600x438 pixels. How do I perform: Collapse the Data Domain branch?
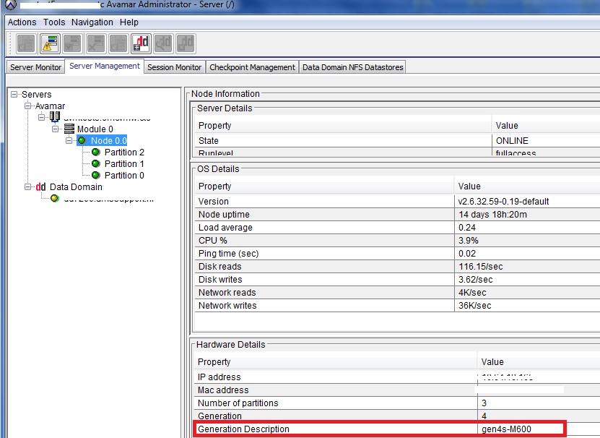coord(28,186)
